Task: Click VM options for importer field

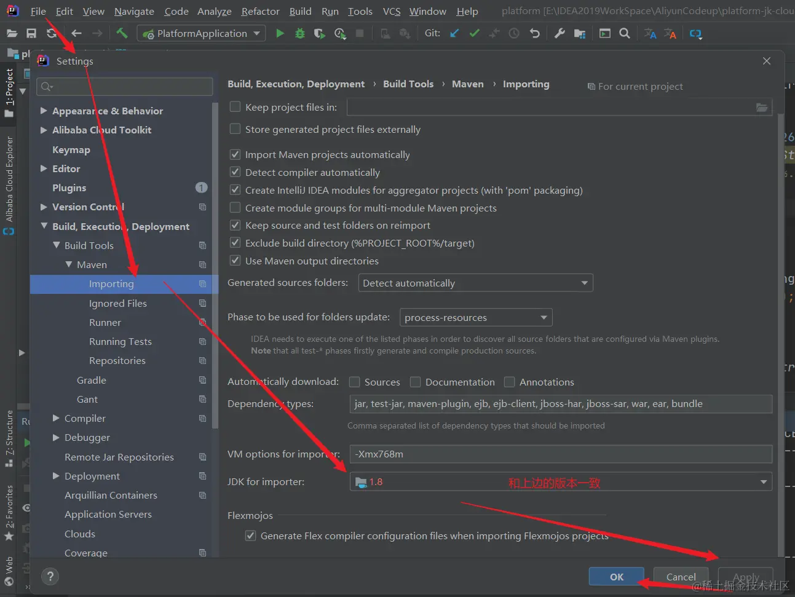Action: (561, 454)
